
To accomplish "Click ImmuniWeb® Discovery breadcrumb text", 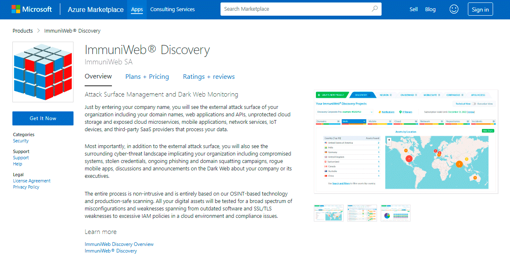I will coord(72,31).
